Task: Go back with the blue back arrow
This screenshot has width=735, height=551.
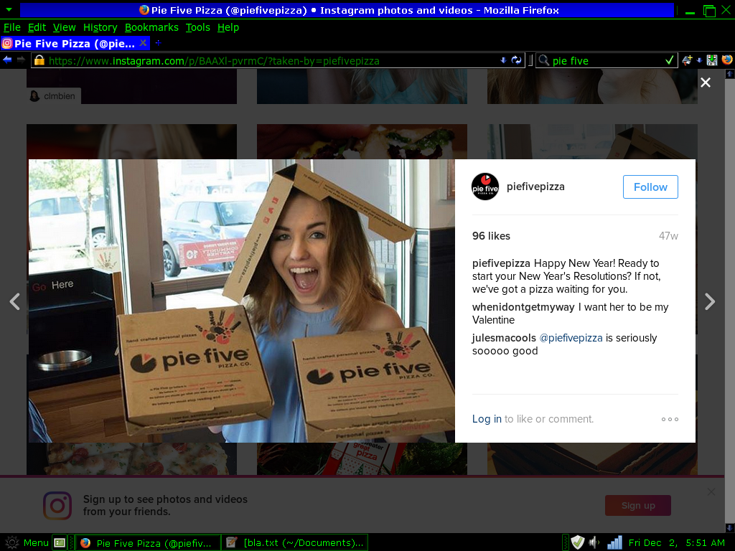Action: click(7, 60)
